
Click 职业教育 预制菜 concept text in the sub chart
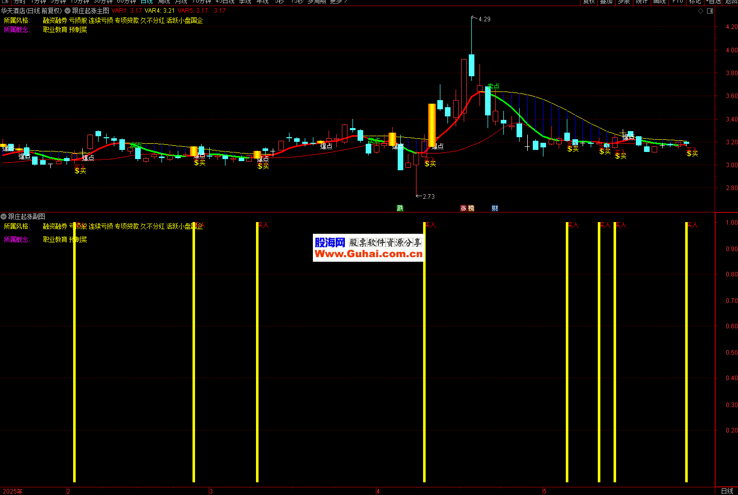(x=65, y=239)
